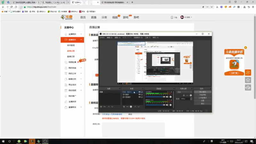
Task: Expand the 我的视频 sidebar section
Action: [x=81, y=90]
